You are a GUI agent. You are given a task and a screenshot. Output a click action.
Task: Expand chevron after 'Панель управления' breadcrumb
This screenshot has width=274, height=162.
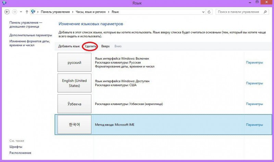(x=73, y=12)
